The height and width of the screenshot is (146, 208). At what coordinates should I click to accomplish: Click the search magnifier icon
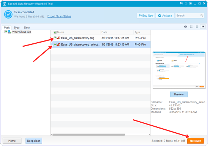click(x=202, y=16)
